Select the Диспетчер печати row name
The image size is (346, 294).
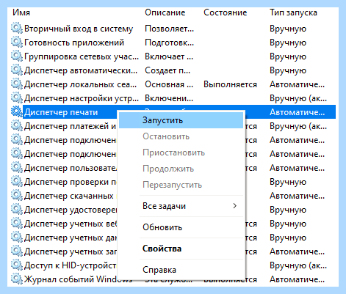(x=61, y=112)
